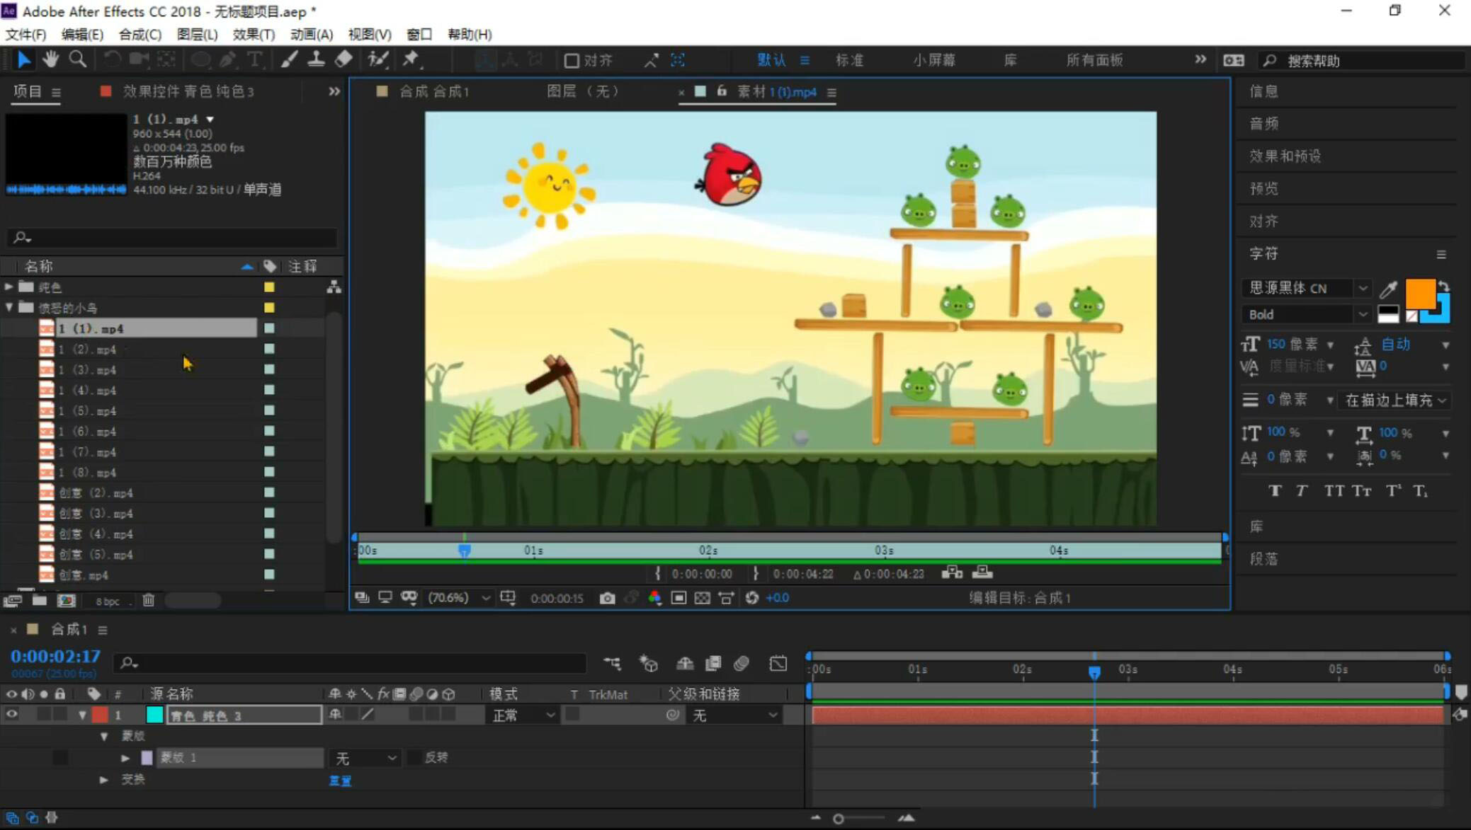Click the 重置 link for 变换
Screen dimensions: 1471x830
pyautogui.click(x=340, y=780)
